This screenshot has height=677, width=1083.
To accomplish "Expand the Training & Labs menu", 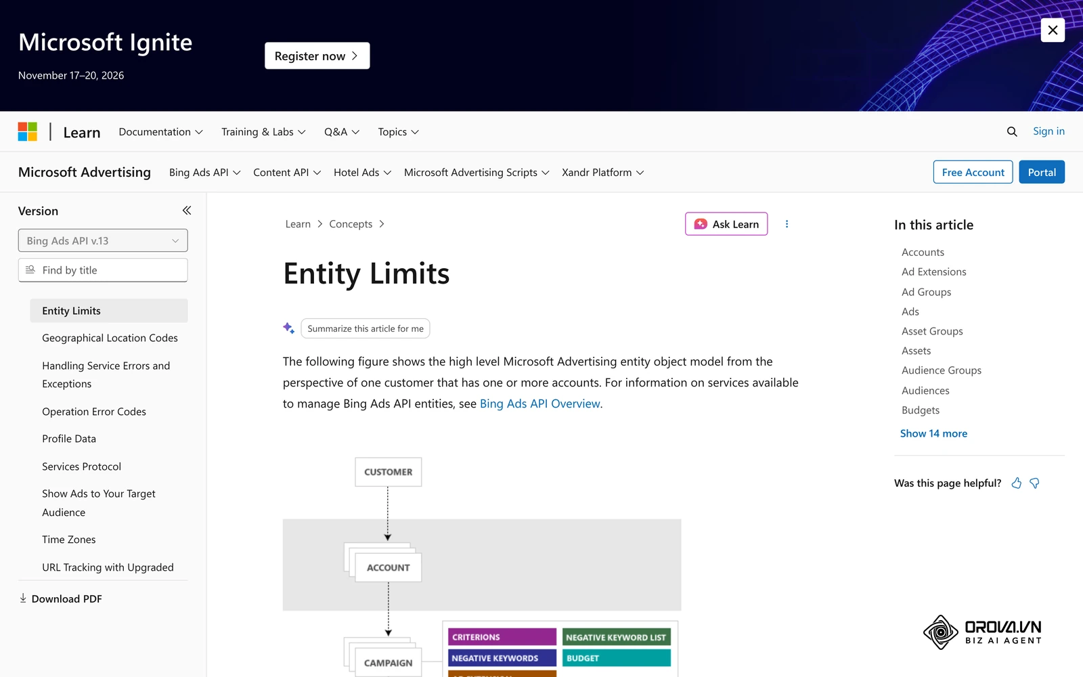I will 264,132.
